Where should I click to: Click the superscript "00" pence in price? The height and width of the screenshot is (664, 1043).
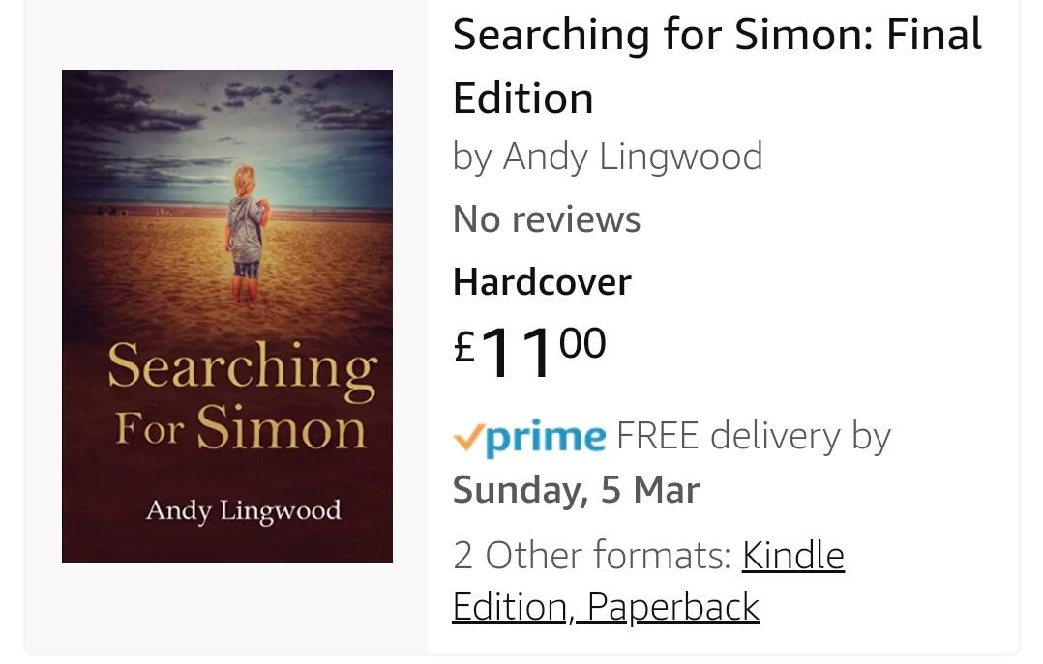point(581,342)
